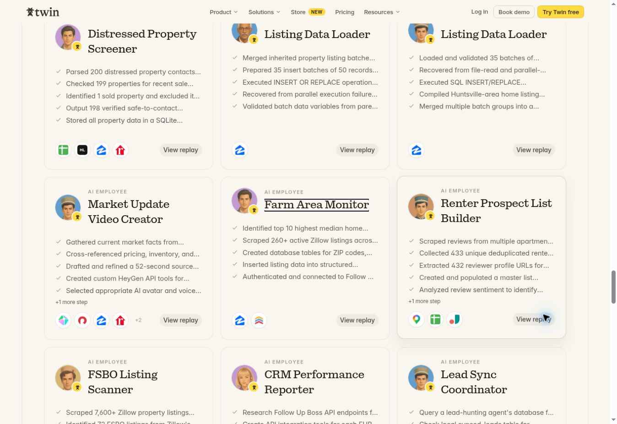Viewport: 617px width, 424px height.
Task: Expand the Solutions dropdown menu
Action: click(265, 12)
